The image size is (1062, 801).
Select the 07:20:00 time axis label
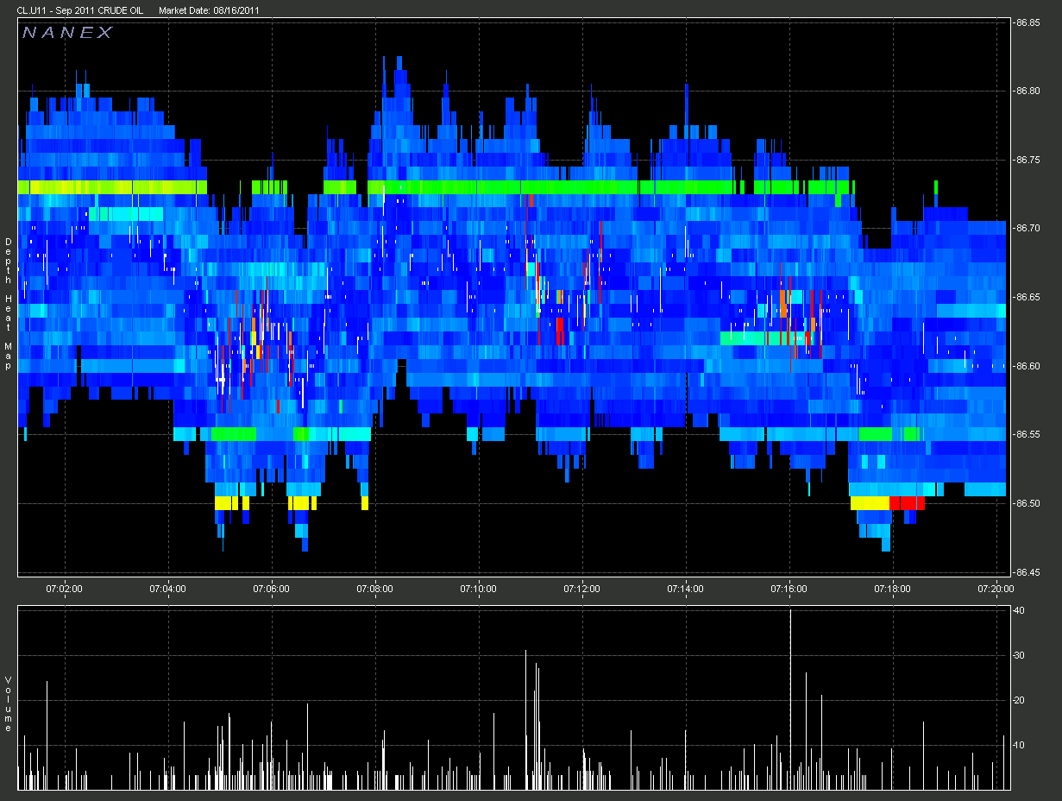click(996, 589)
